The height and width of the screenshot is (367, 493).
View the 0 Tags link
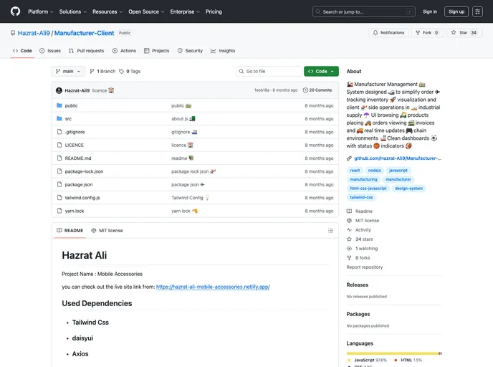[x=130, y=72]
